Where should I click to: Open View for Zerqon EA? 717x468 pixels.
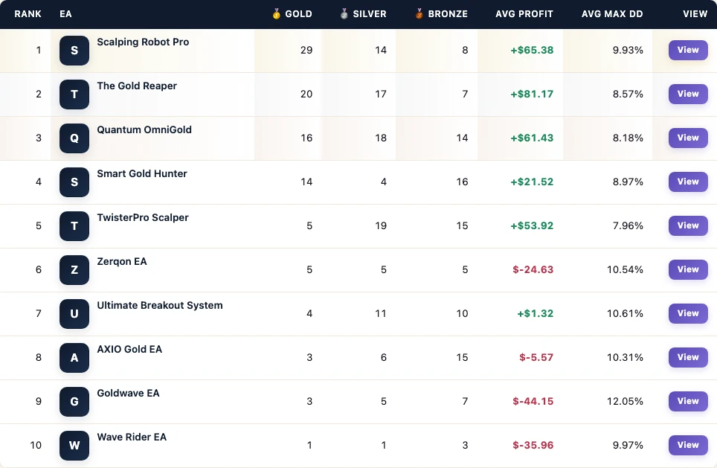(x=688, y=269)
